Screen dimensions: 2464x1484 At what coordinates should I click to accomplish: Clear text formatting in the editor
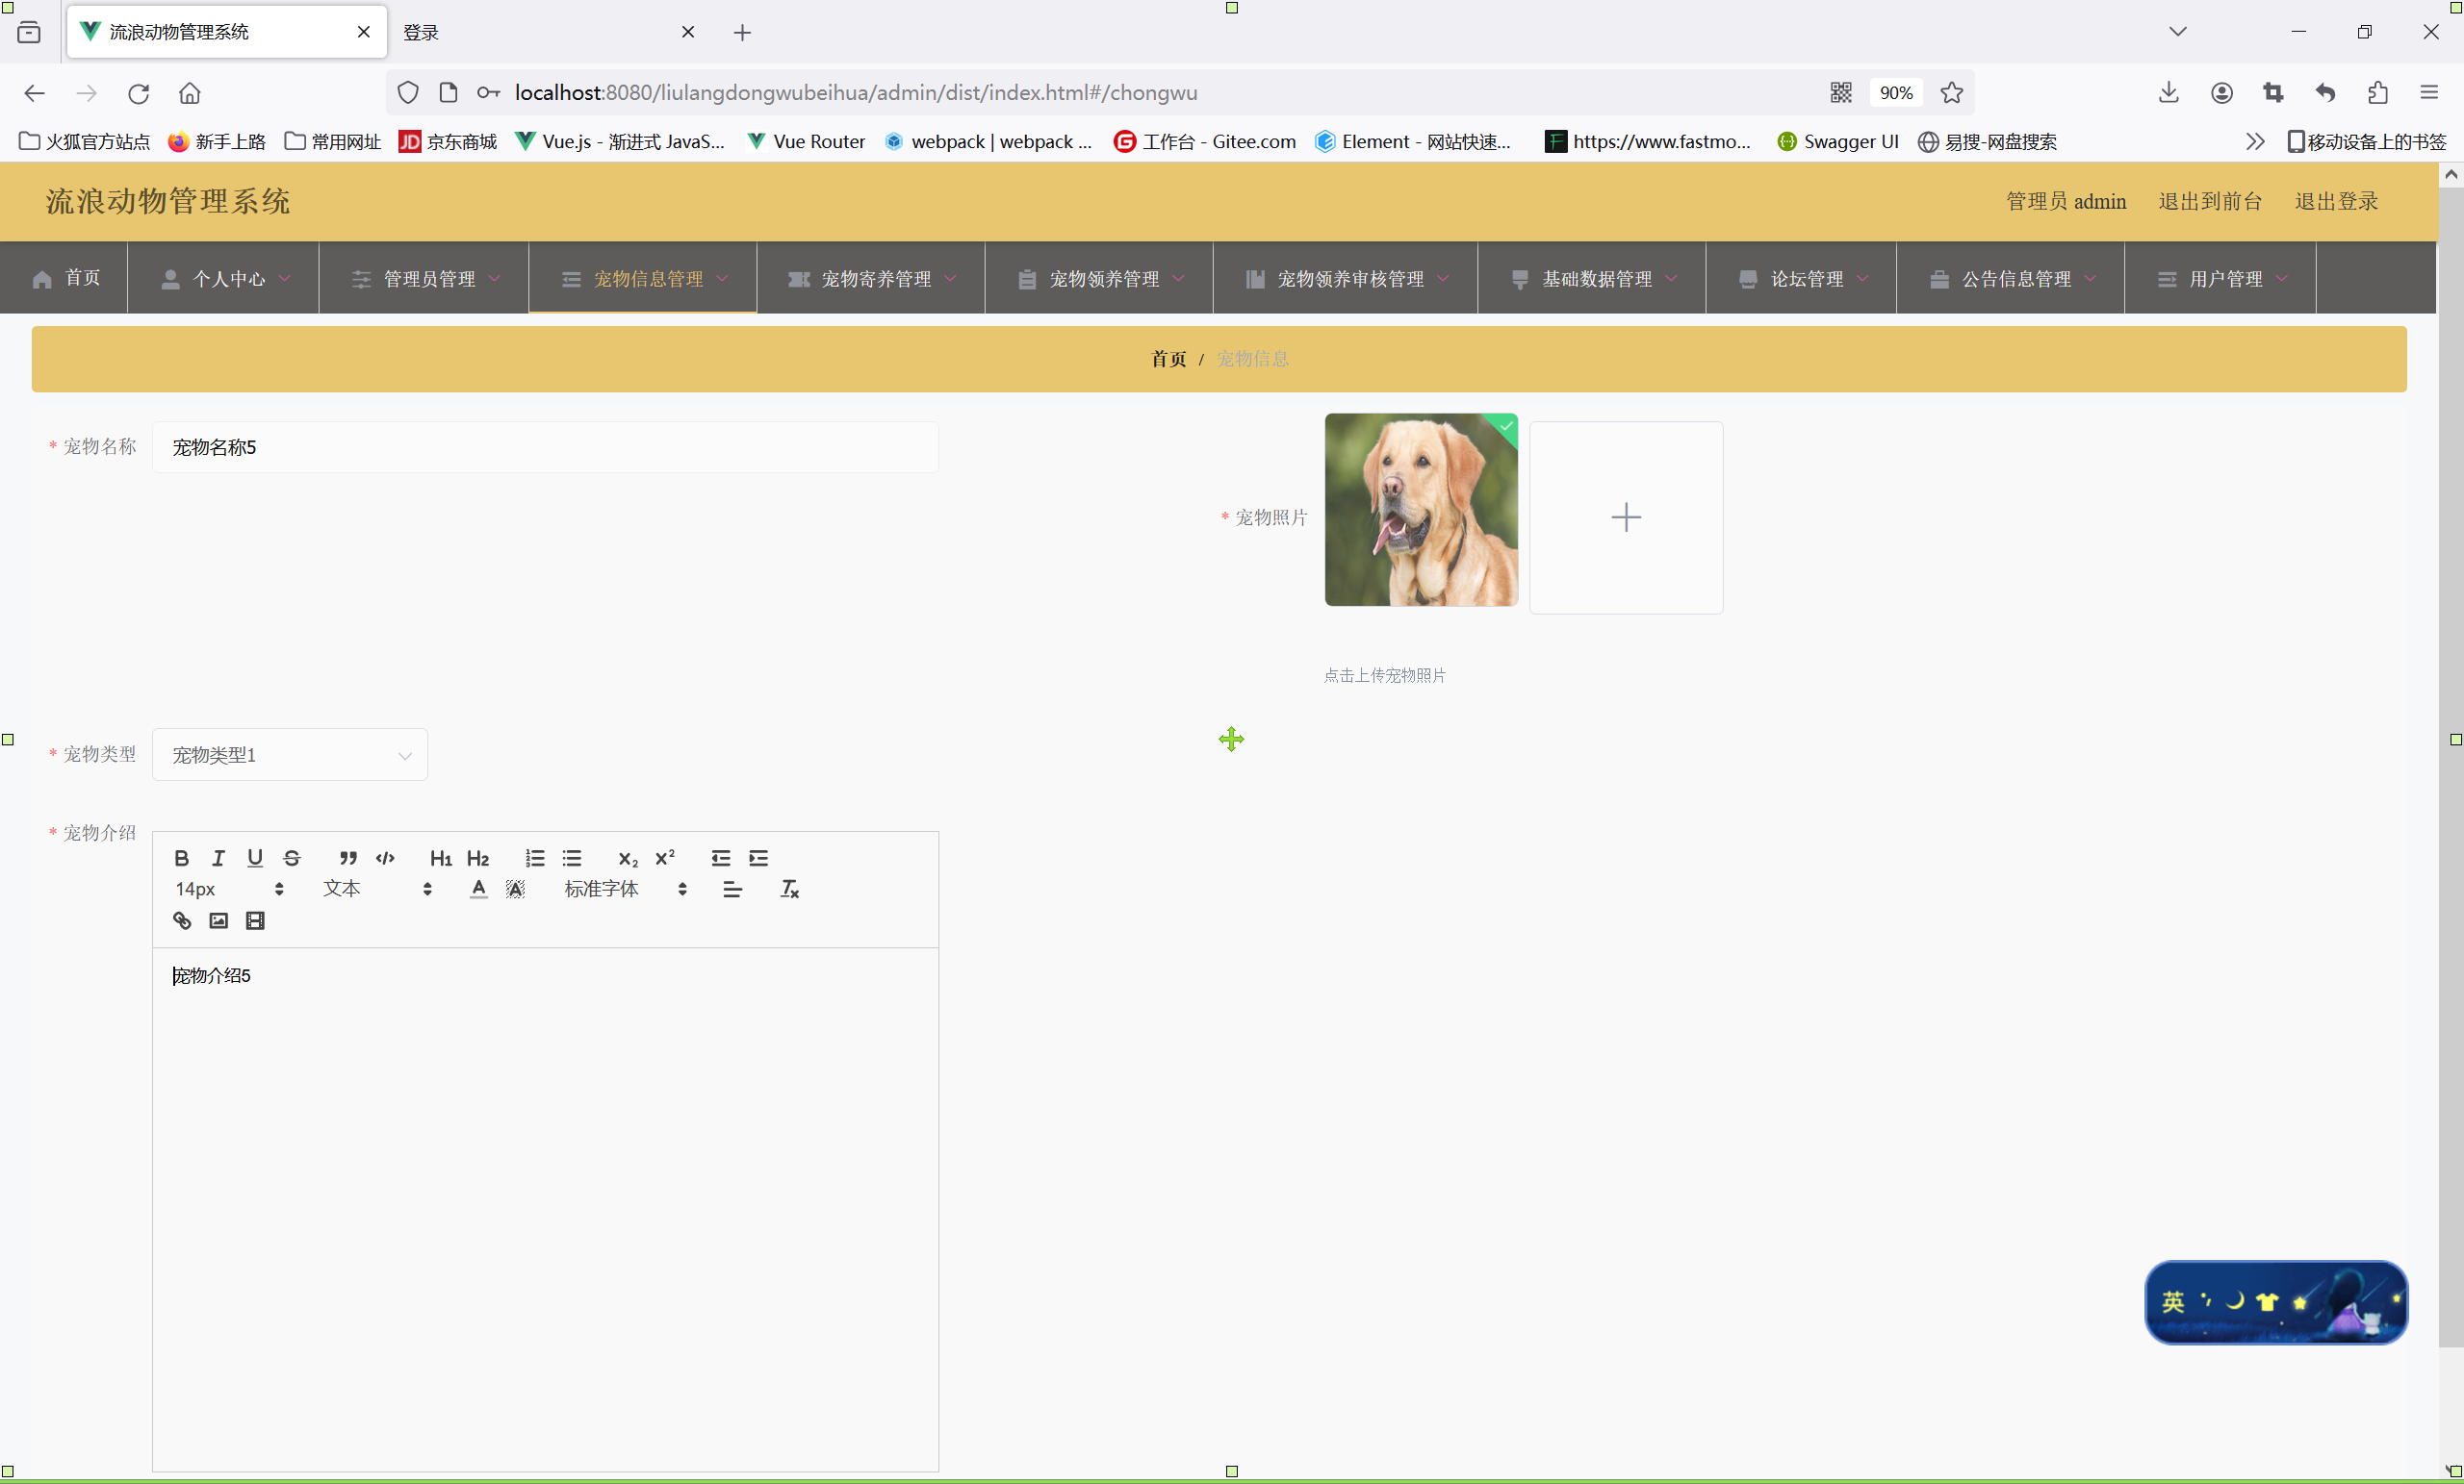coord(789,889)
